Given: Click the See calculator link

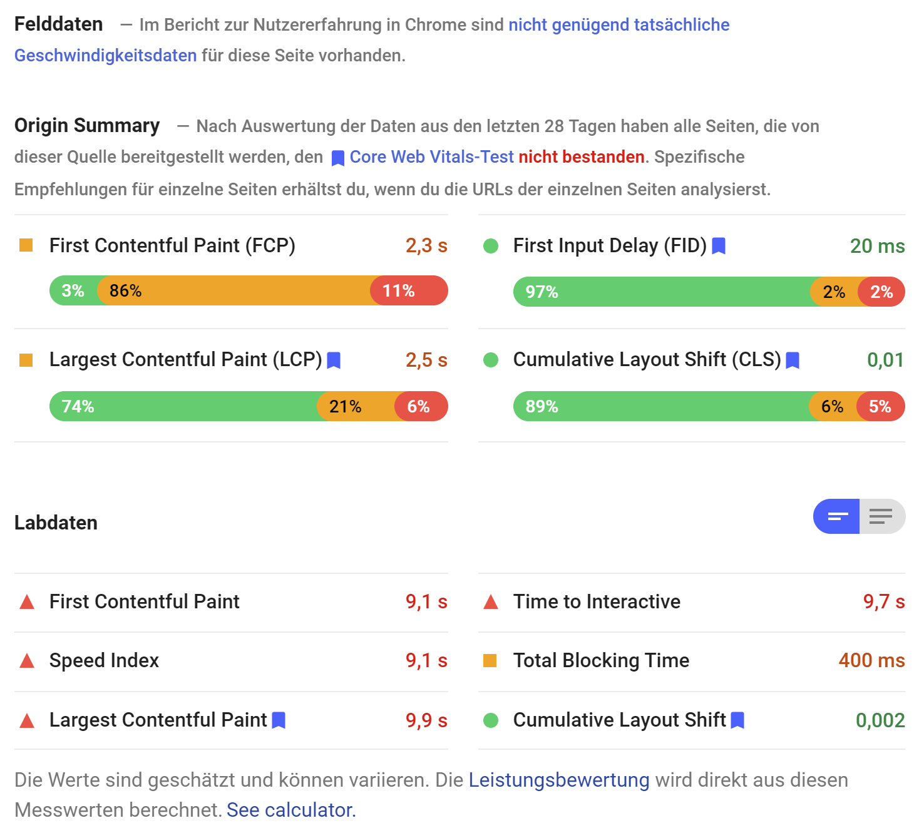Looking at the screenshot, I should pyautogui.click(x=290, y=809).
